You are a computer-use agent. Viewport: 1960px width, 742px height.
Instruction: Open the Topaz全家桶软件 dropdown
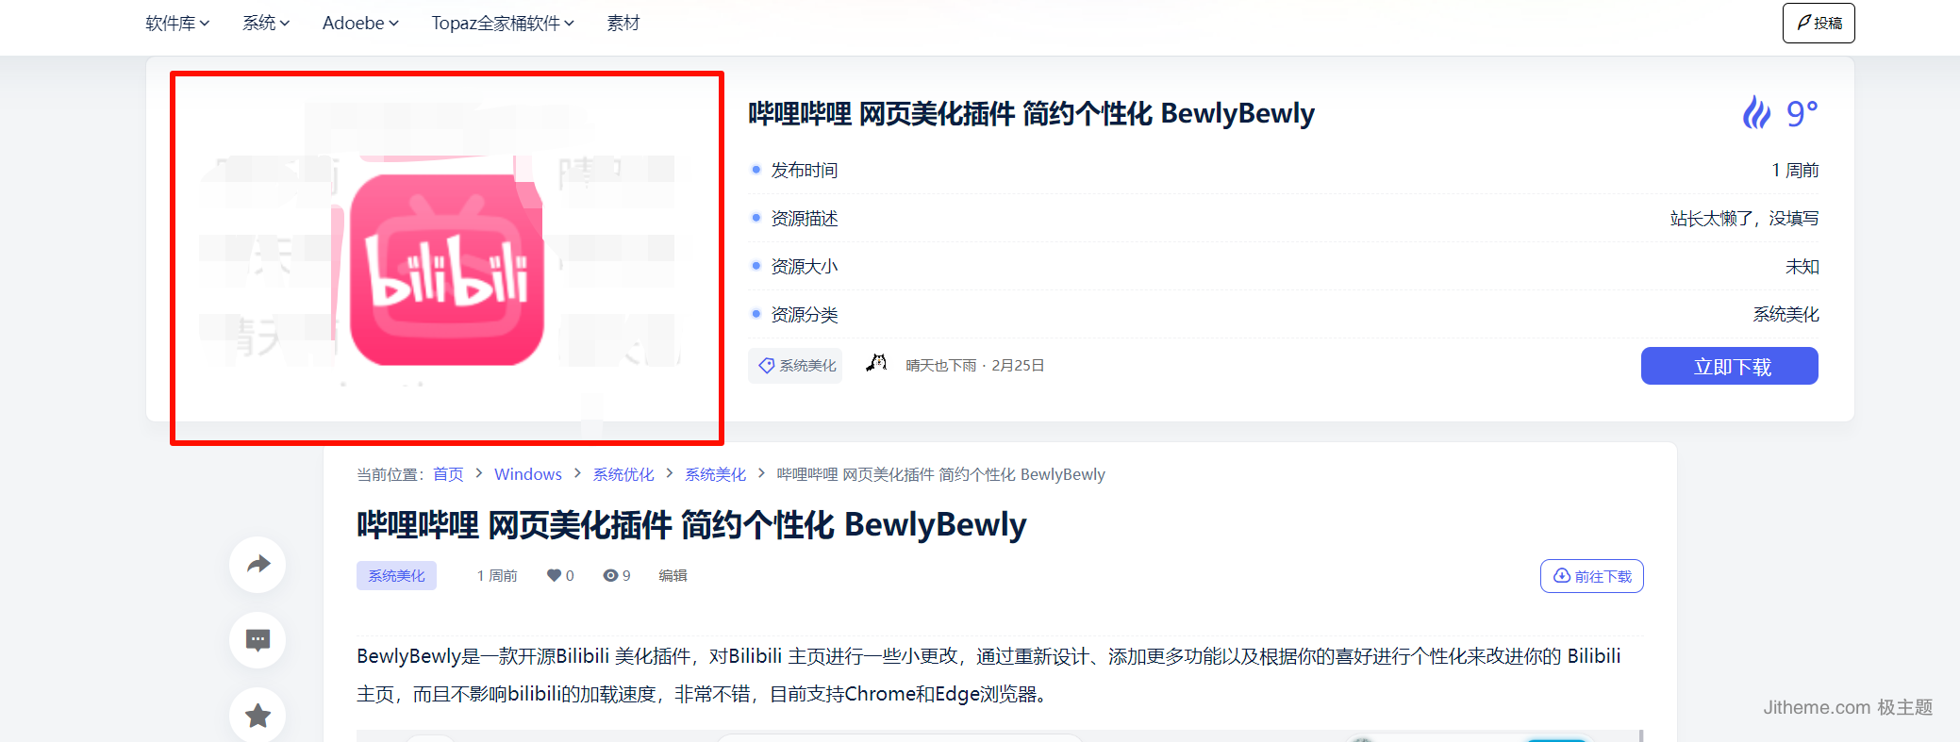point(503,23)
